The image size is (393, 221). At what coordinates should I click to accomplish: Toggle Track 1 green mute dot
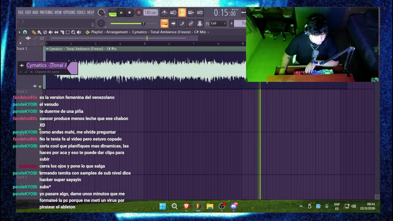(40, 87)
